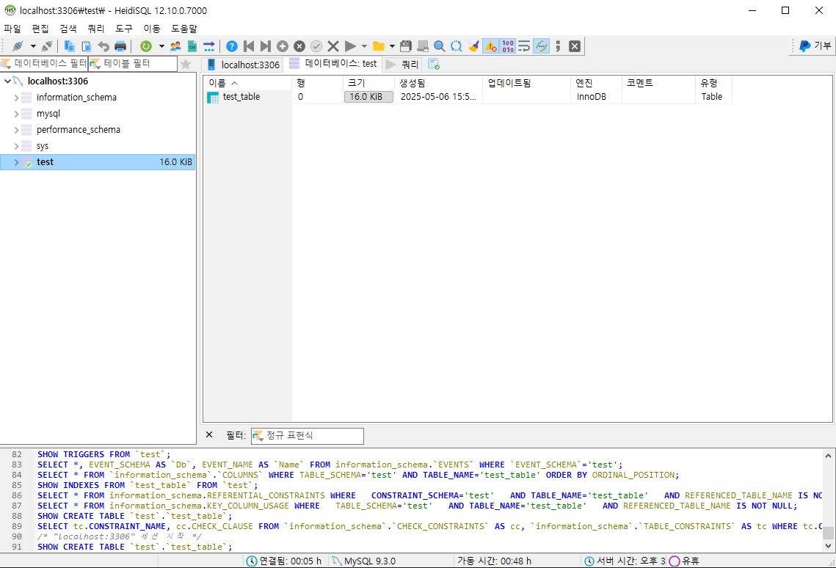836x568 pixels.
Task: Close query tab via toolbar X icon
Action: [575, 46]
